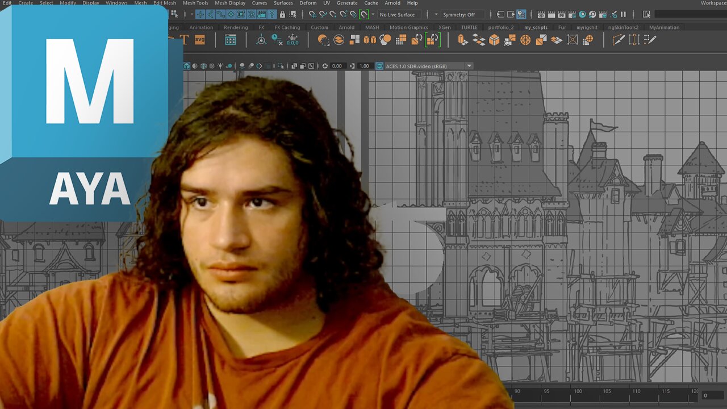Click the top-right search field
727x409 pixels.
coord(690,14)
